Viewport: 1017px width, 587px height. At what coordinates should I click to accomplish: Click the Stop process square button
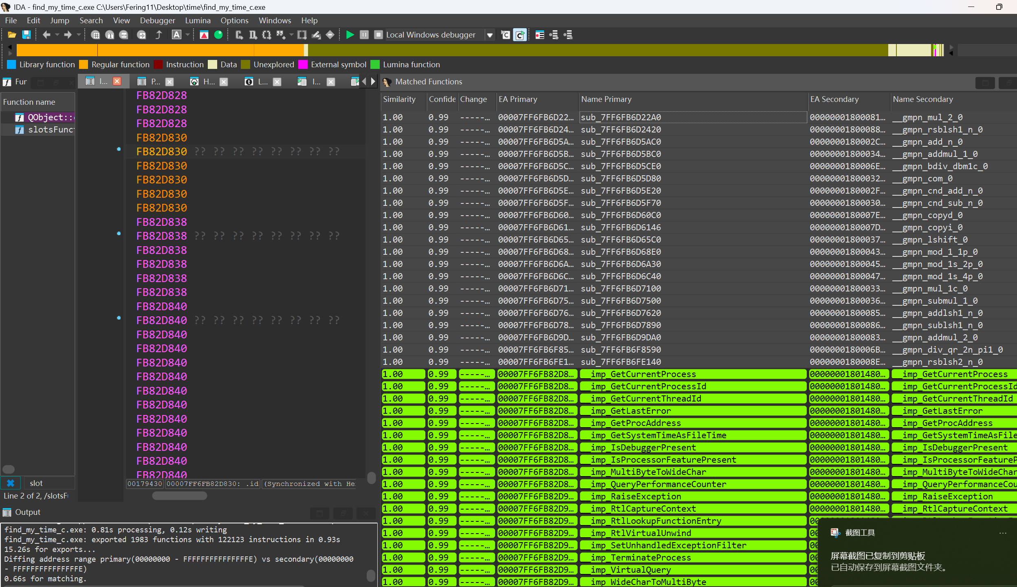point(378,35)
